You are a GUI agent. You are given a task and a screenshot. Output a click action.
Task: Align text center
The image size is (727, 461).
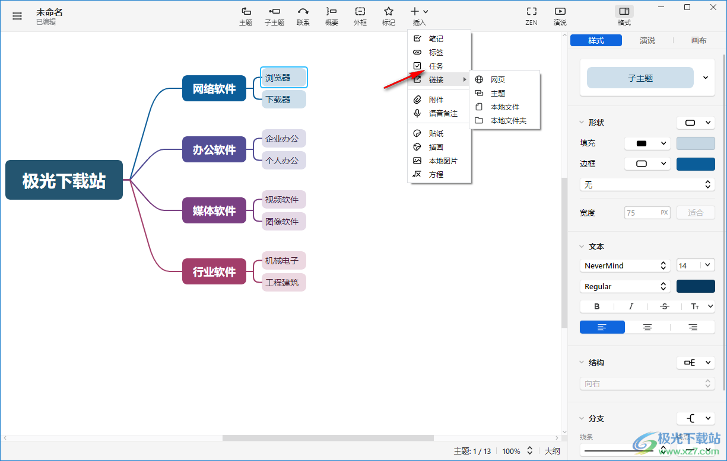coord(647,327)
